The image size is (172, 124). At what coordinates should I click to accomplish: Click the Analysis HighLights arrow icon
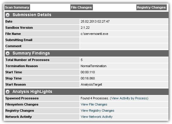[8, 92]
